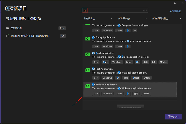Open the 所有语言 language filter dropdown
This screenshot has height=124, width=186.
coord(98,19)
